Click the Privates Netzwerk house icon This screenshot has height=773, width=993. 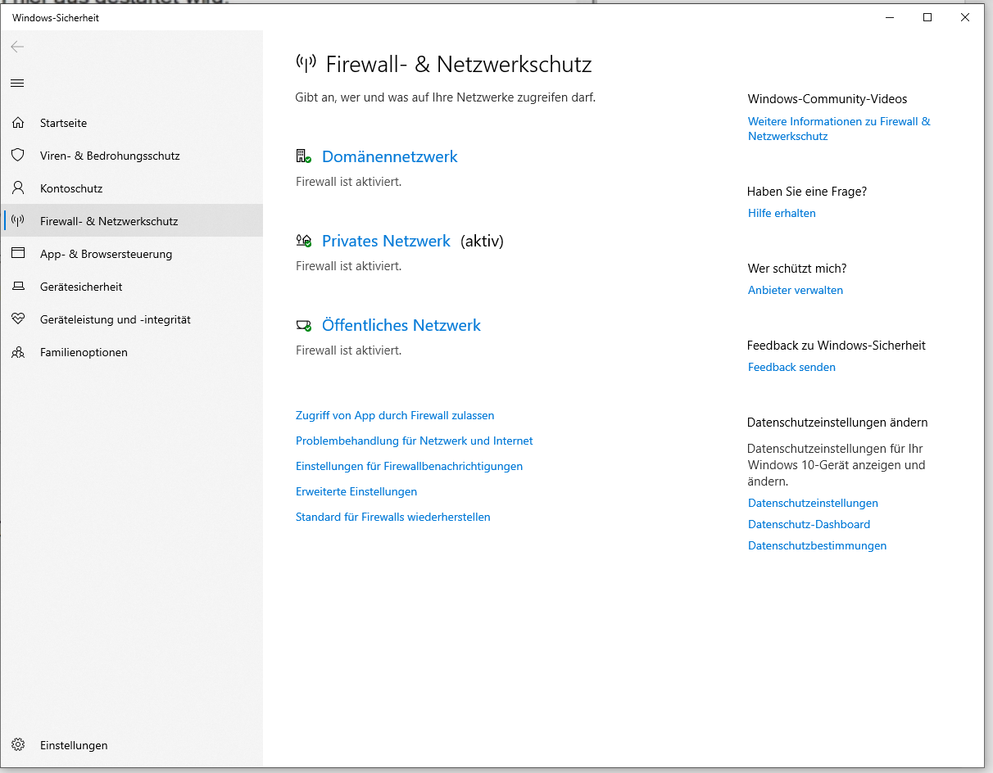303,241
